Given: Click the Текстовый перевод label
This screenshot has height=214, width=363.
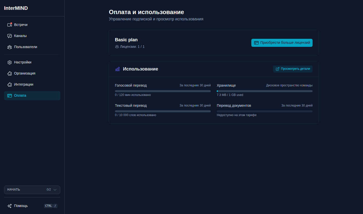Looking at the screenshot, I should click(131, 105).
